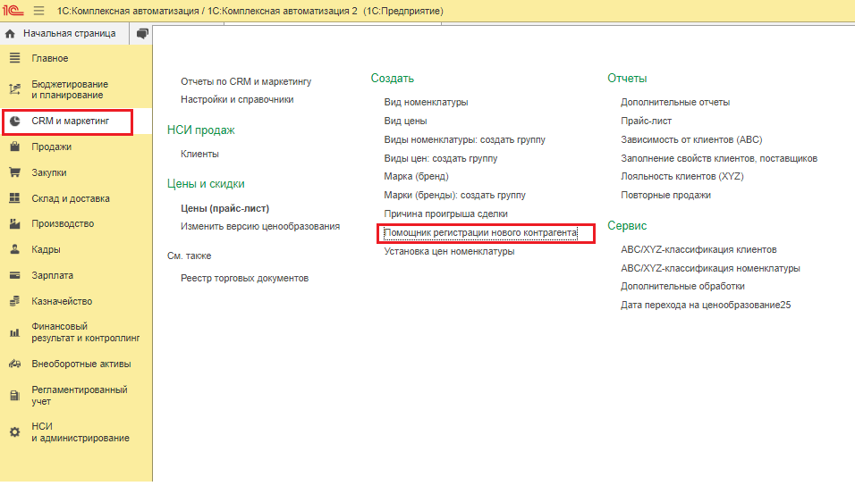855x486 pixels.
Task: Open Лояльность клиентов (XYZ) report
Action: pyautogui.click(x=682, y=176)
